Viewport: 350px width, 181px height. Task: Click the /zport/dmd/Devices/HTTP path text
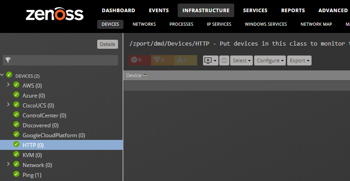pyautogui.click(x=170, y=44)
